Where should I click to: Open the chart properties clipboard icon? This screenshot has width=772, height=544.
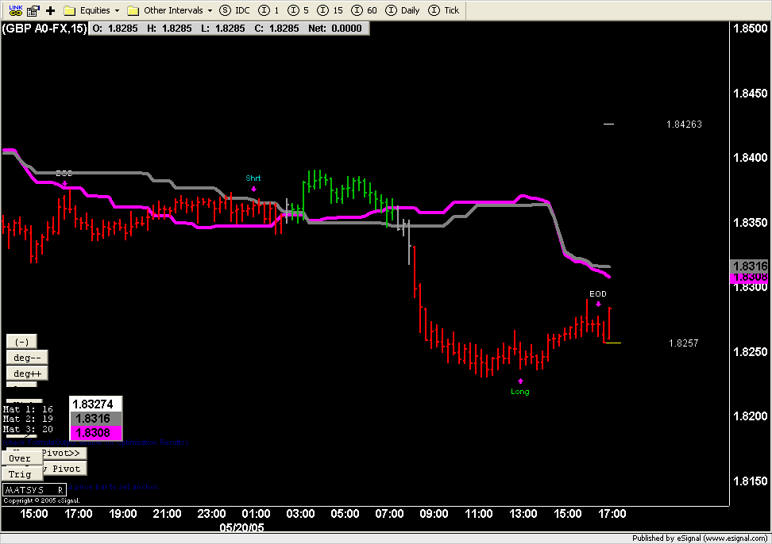tap(33, 10)
